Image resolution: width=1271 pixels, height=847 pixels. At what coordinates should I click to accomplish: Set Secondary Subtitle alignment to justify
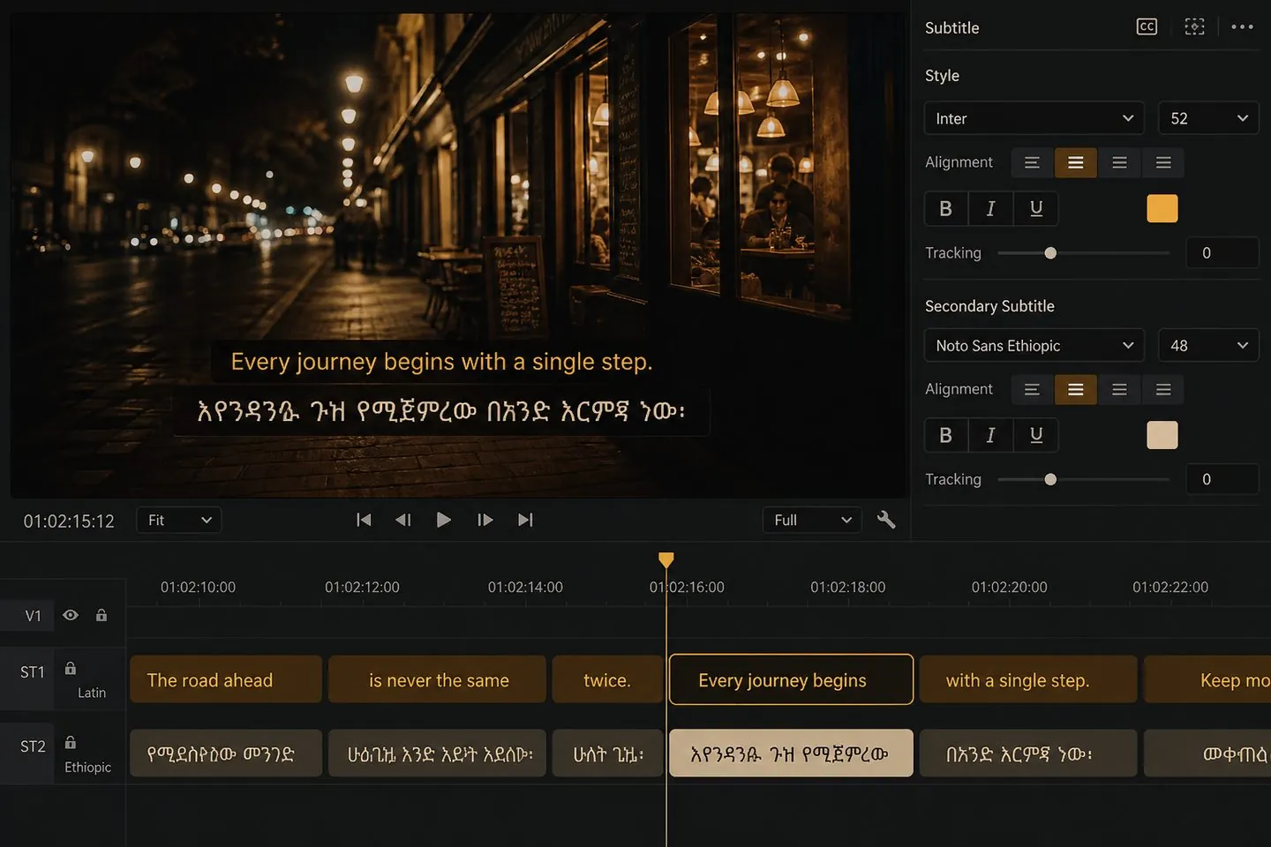1163,389
